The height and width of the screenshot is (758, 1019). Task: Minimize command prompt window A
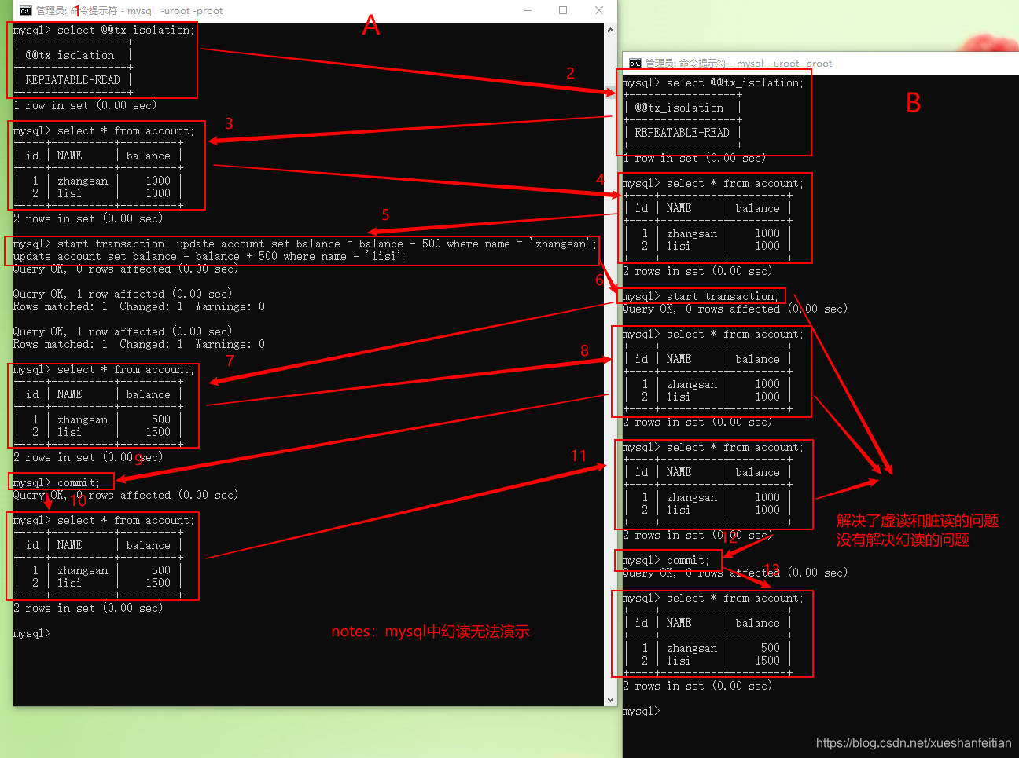pos(528,10)
